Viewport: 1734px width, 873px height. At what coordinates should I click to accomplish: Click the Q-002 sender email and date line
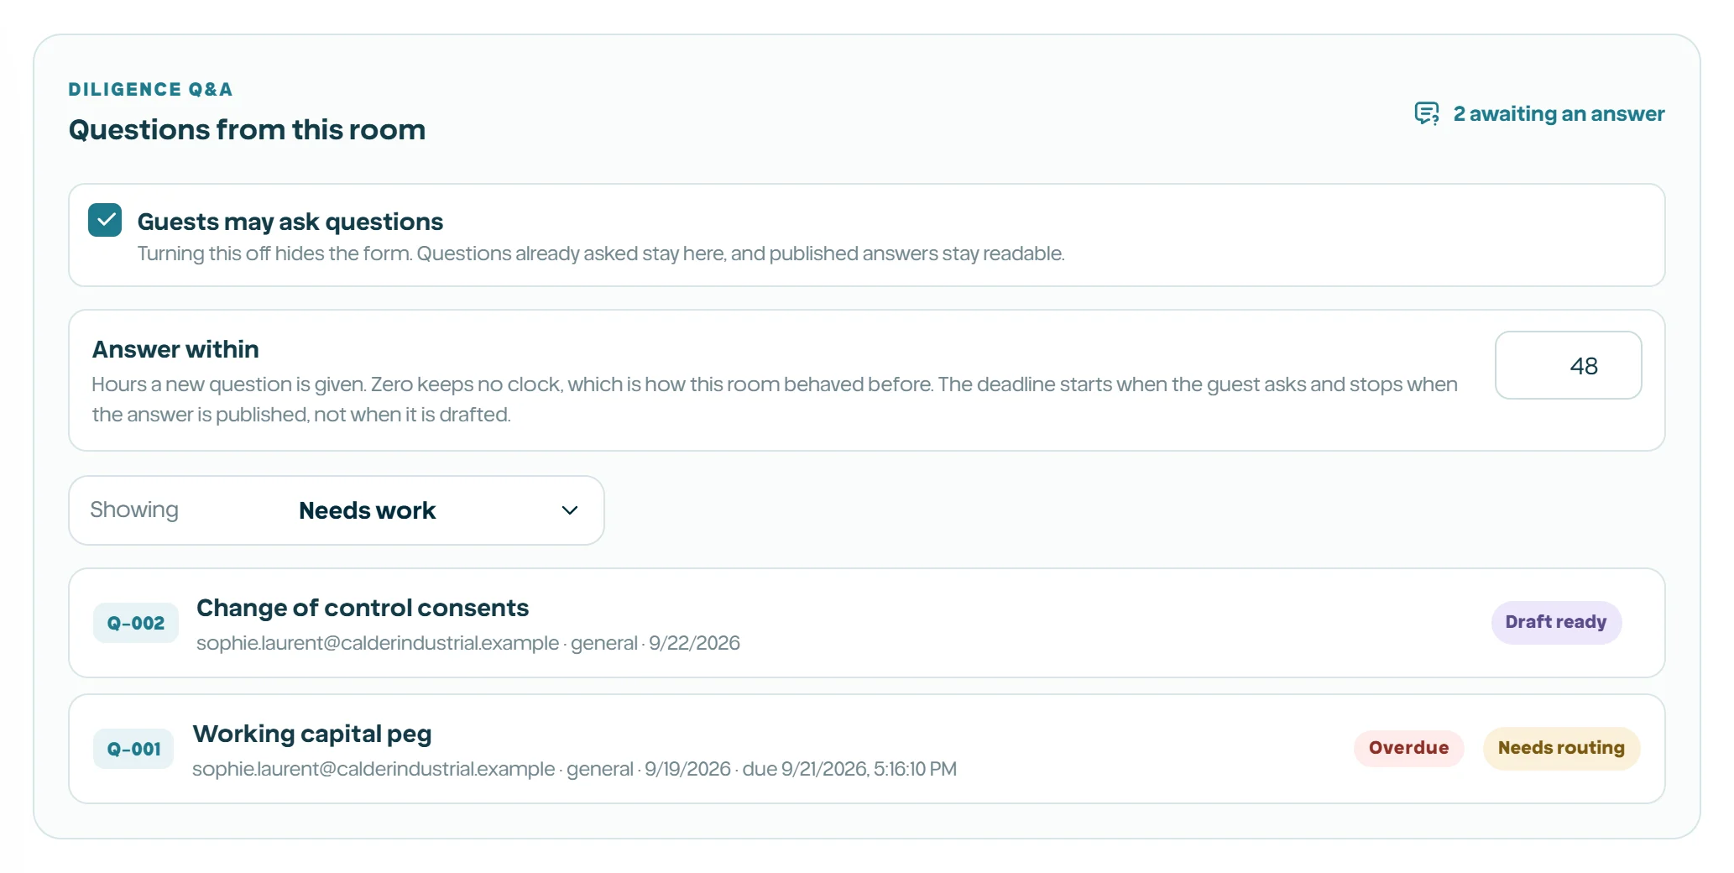click(x=468, y=643)
